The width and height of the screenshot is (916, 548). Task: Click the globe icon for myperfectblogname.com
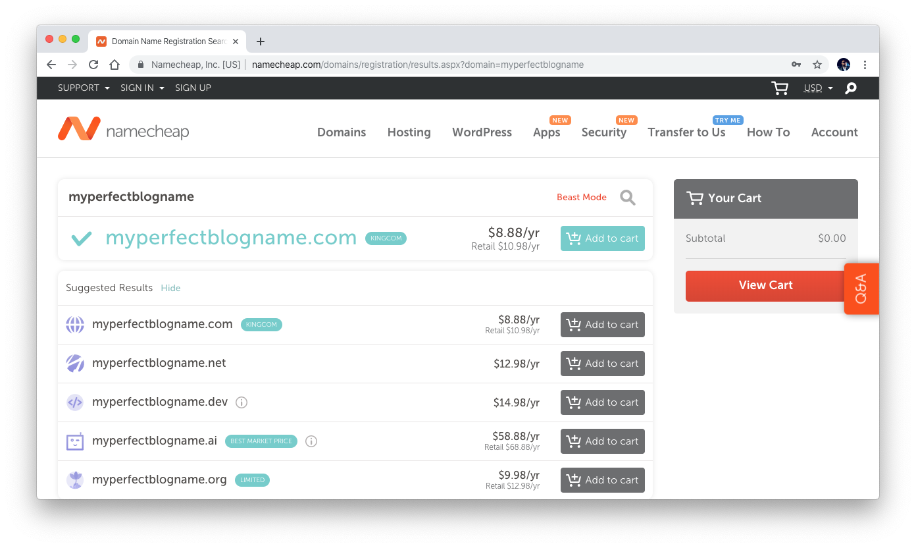point(75,325)
